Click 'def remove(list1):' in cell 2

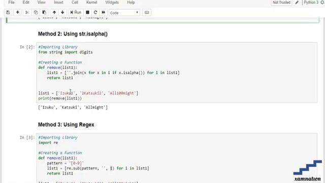click(x=57, y=68)
